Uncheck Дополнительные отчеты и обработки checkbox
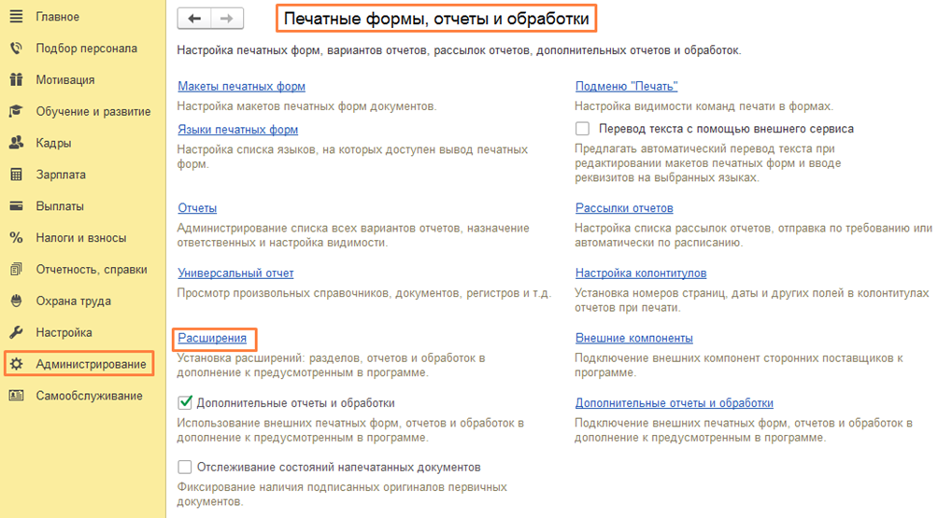Screen dimensions: 938x518 [x=185, y=403]
